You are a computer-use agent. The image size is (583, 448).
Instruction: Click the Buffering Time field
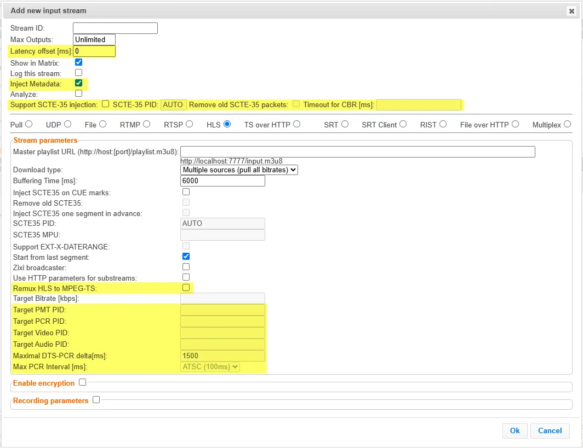click(222, 181)
